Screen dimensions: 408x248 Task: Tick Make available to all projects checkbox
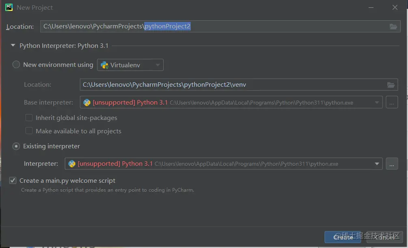tap(29, 130)
